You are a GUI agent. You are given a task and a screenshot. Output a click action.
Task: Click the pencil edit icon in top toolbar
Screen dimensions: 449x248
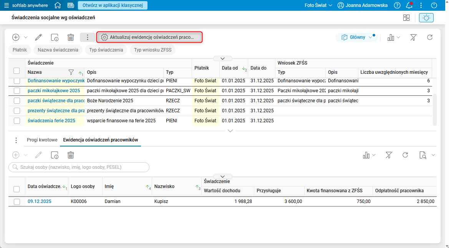click(x=38, y=37)
